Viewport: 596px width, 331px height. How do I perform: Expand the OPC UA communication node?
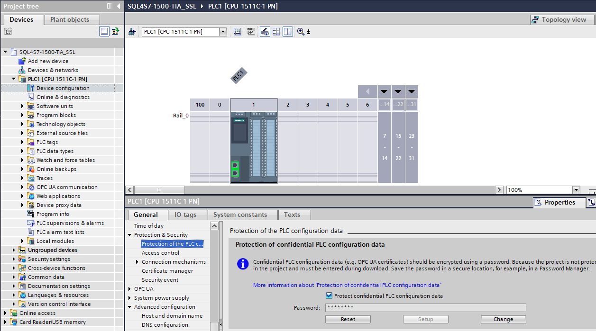tap(22, 187)
